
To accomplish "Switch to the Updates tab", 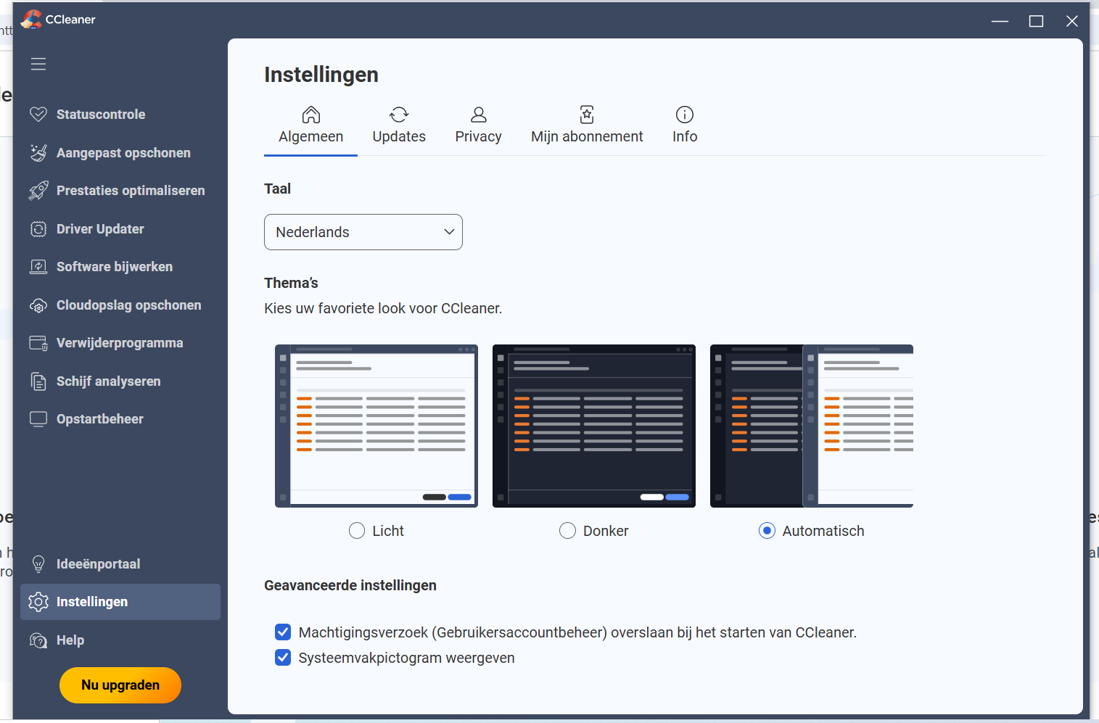I will [x=399, y=125].
